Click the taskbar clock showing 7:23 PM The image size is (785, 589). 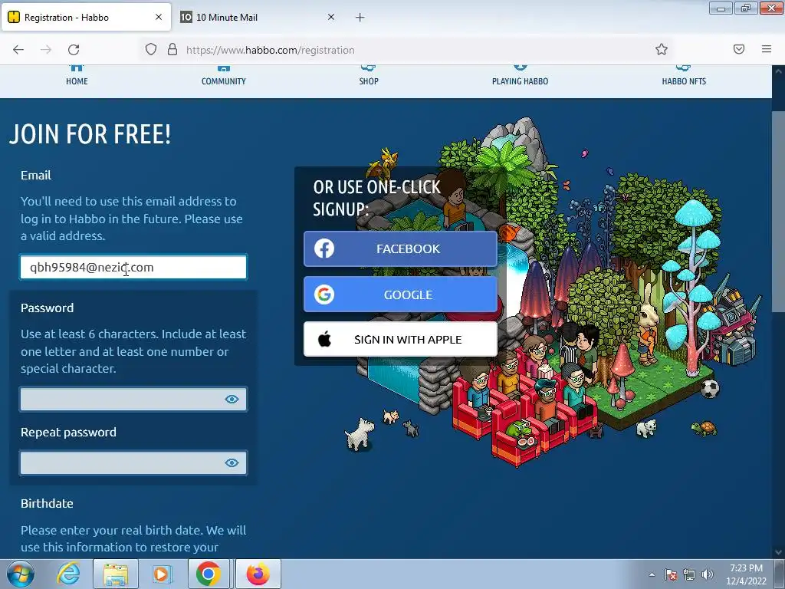pos(747,574)
